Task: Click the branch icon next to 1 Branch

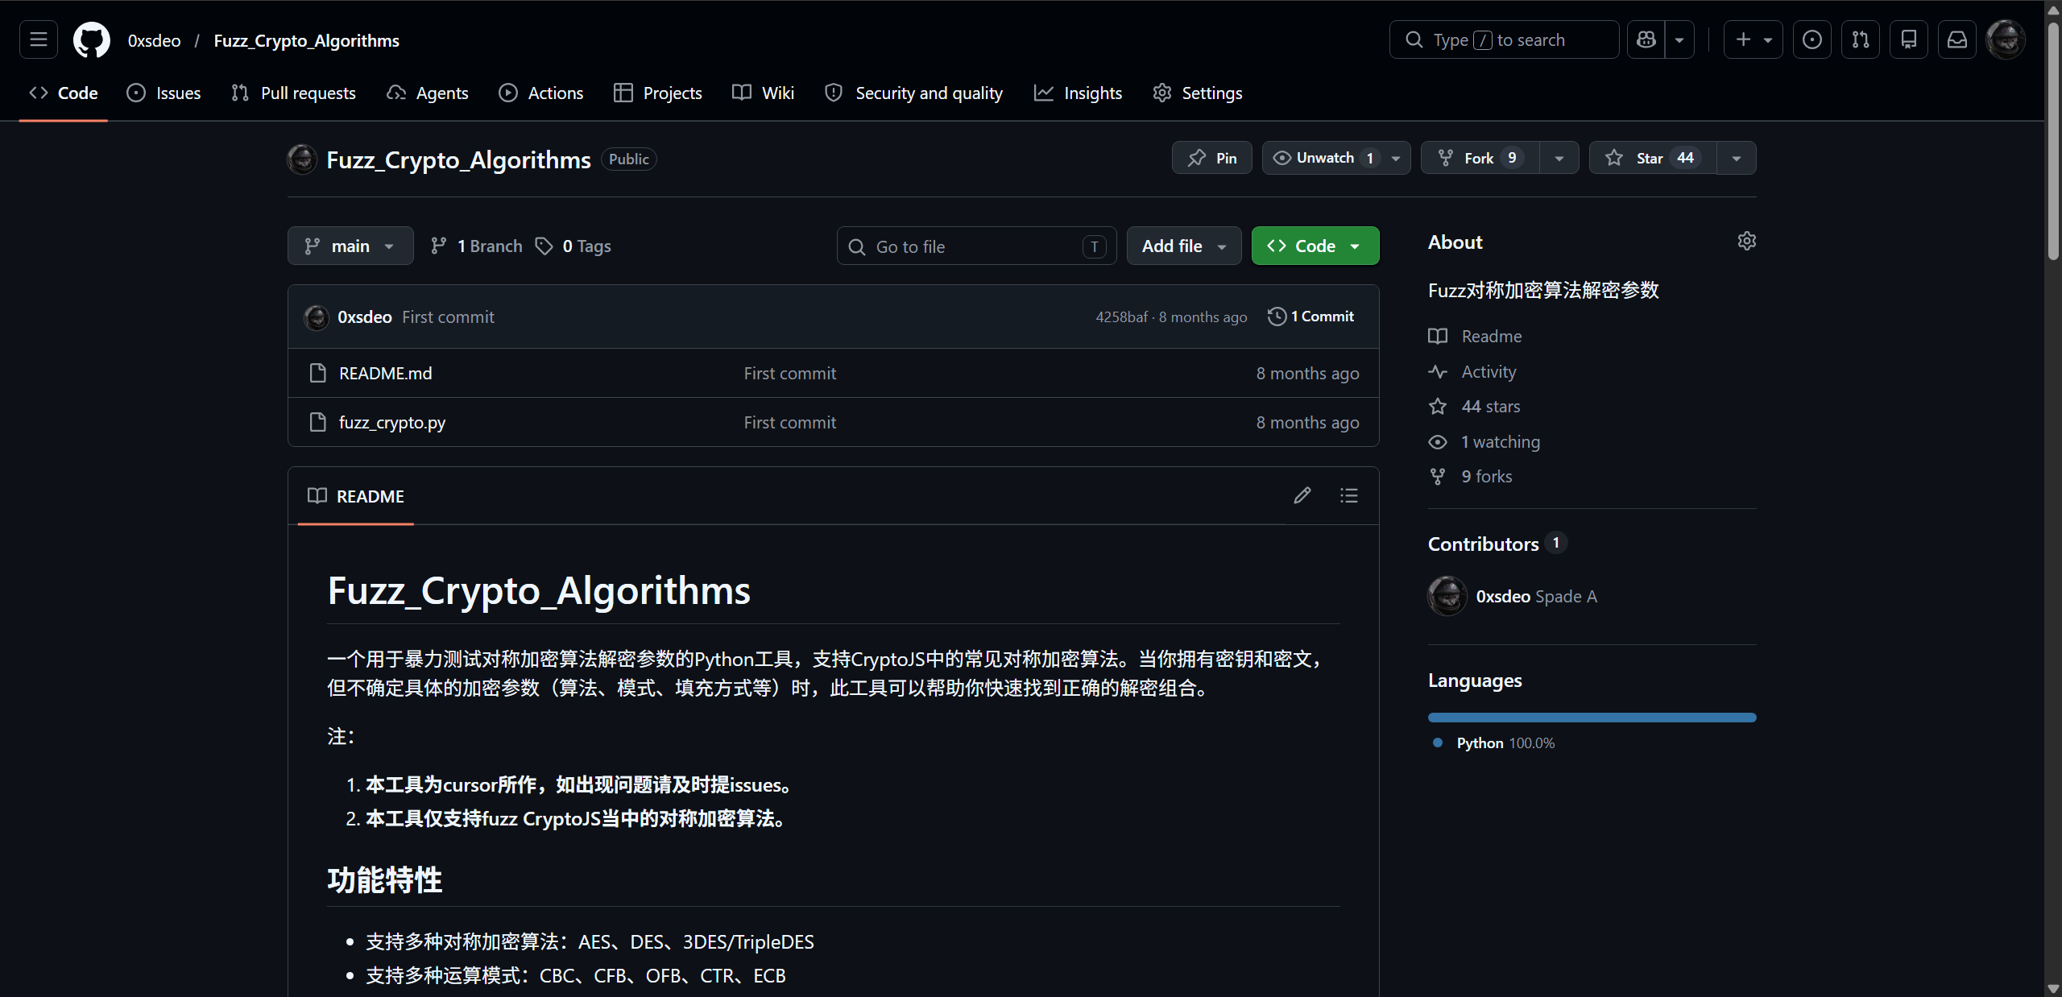Action: coord(438,246)
